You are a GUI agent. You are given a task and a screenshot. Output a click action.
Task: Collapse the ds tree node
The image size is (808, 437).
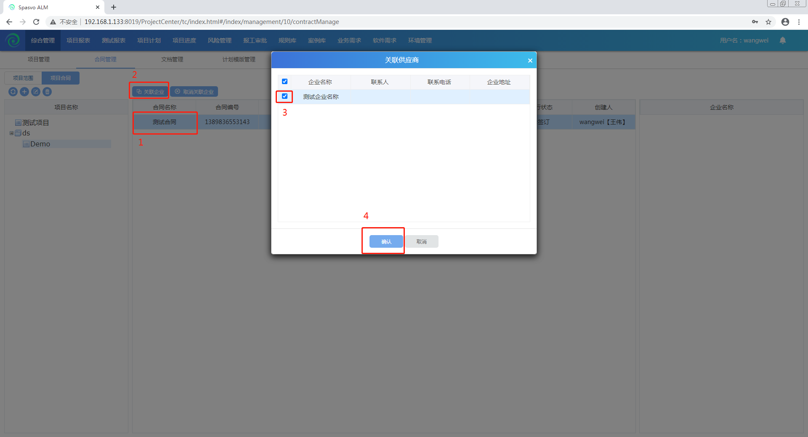click(x=11, y=133)
